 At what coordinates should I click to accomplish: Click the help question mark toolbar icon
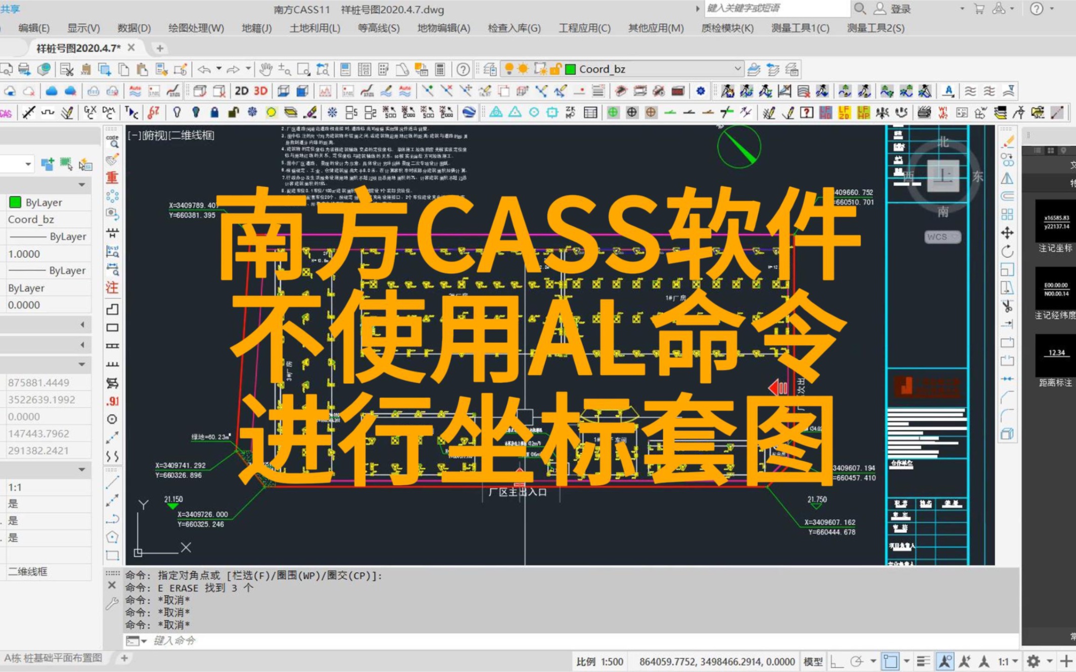pos(462,69)
